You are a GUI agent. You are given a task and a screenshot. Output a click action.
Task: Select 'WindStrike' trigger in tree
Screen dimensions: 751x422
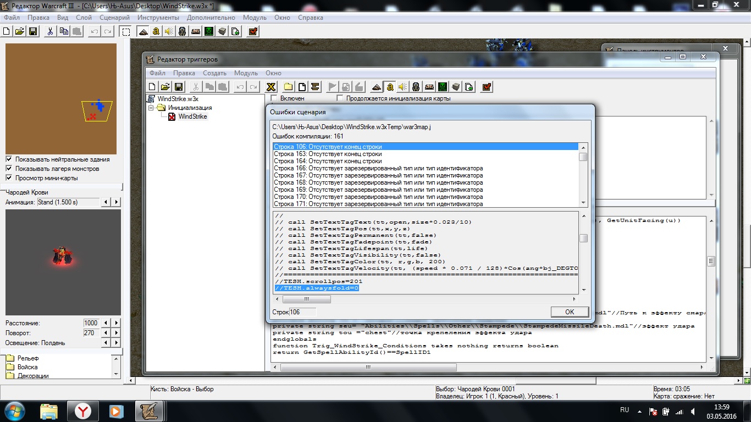click(193, 116)
